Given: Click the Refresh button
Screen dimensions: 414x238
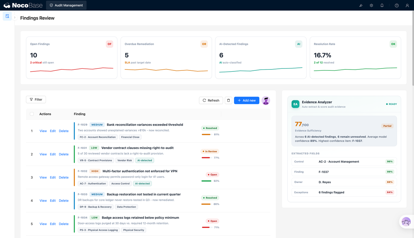Looking at the screenshot, I should pyautogui.click(x=211, y=100).
